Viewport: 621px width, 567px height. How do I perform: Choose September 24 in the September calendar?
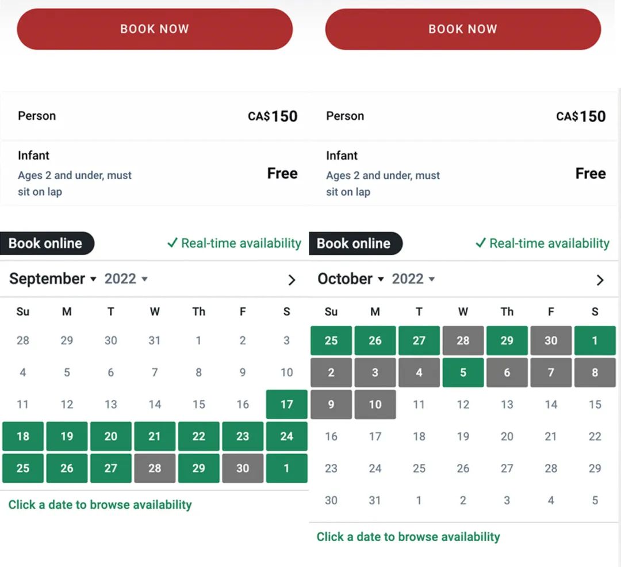pyautogui.click(x=286, y=436)
